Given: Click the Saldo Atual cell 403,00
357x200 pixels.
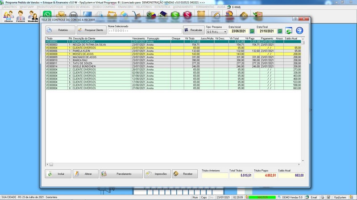Looking at the screenshot, I should pos(293,76).
